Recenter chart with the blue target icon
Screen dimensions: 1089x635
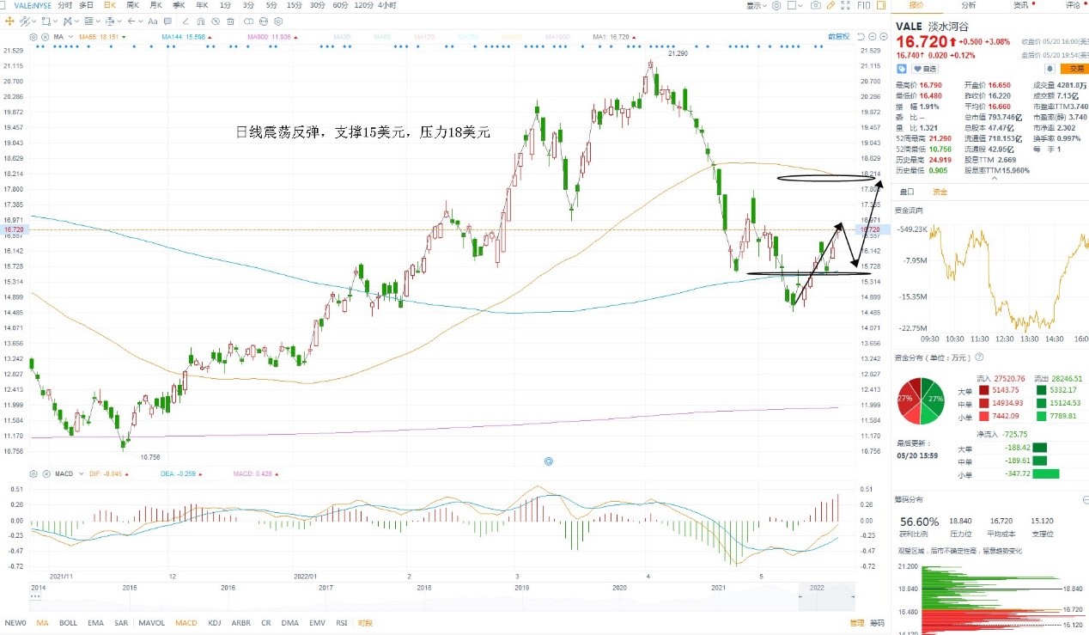[x=548, y=461]
